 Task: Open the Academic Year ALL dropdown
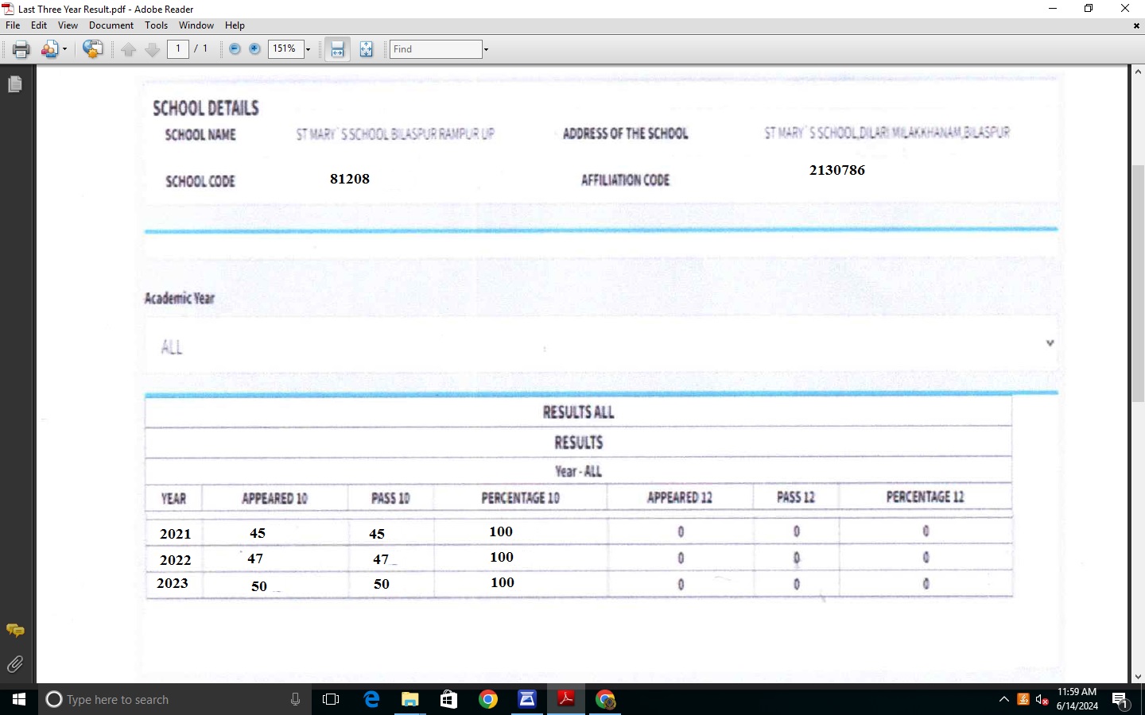1050,343
